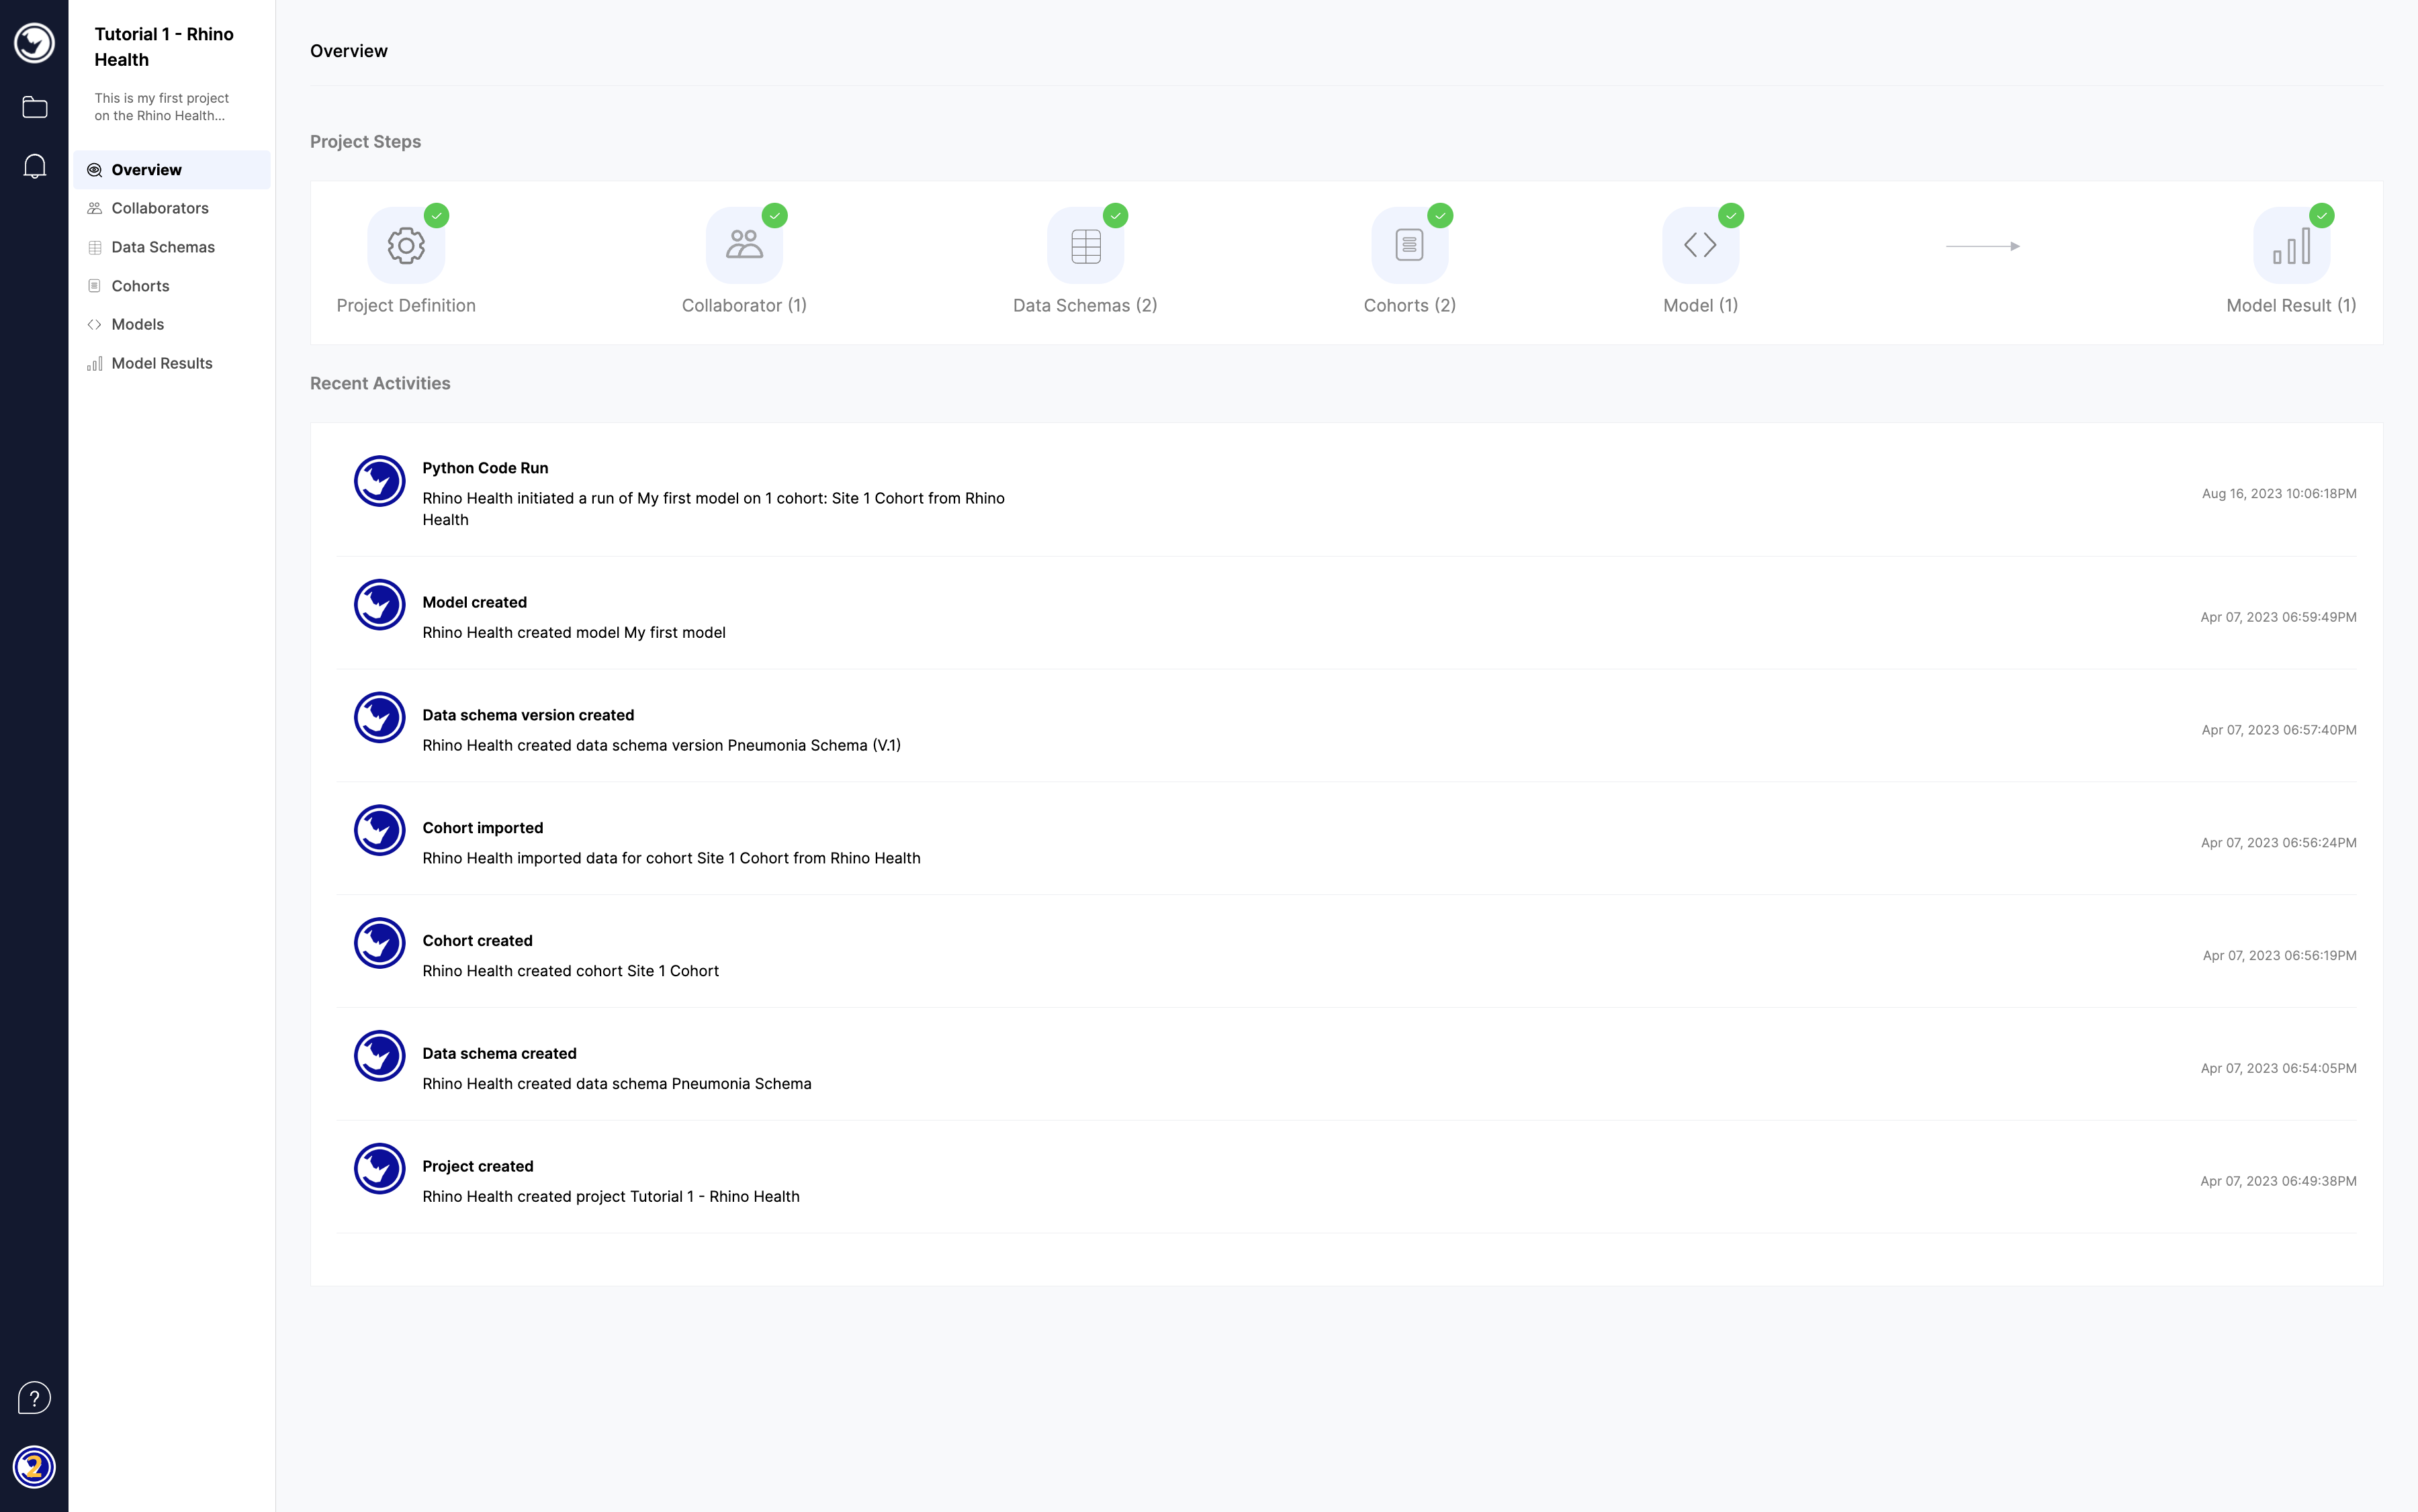Image resolution: width=2418 pixels, height=1512 pixels.
Task: Click the green checkmark on Collaborator step
Action: [774, 216]
